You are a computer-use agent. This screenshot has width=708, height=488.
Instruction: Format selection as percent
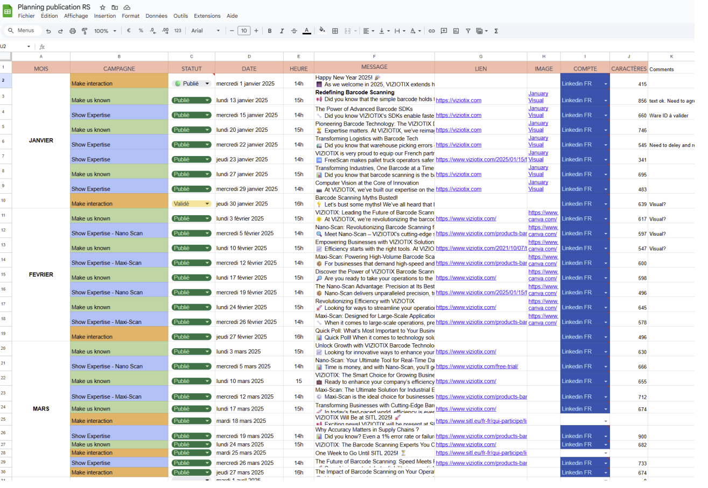[x=141, y=31]
